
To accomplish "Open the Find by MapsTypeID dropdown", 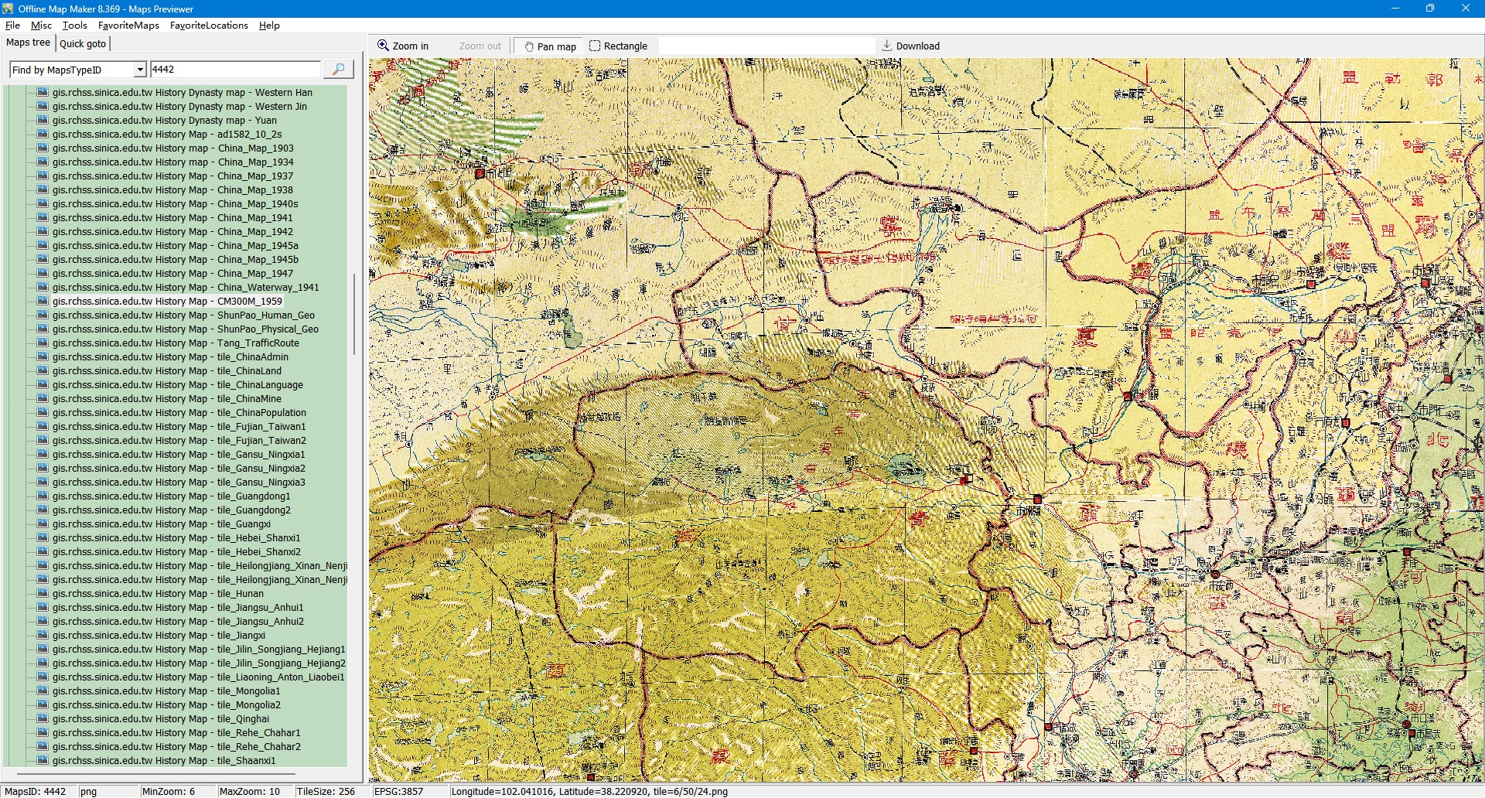I will click(x=139, y=70).
